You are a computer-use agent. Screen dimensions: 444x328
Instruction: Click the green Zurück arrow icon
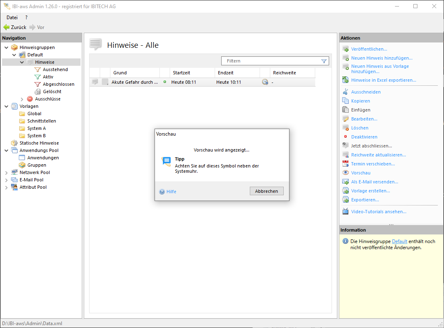point(6,27)
